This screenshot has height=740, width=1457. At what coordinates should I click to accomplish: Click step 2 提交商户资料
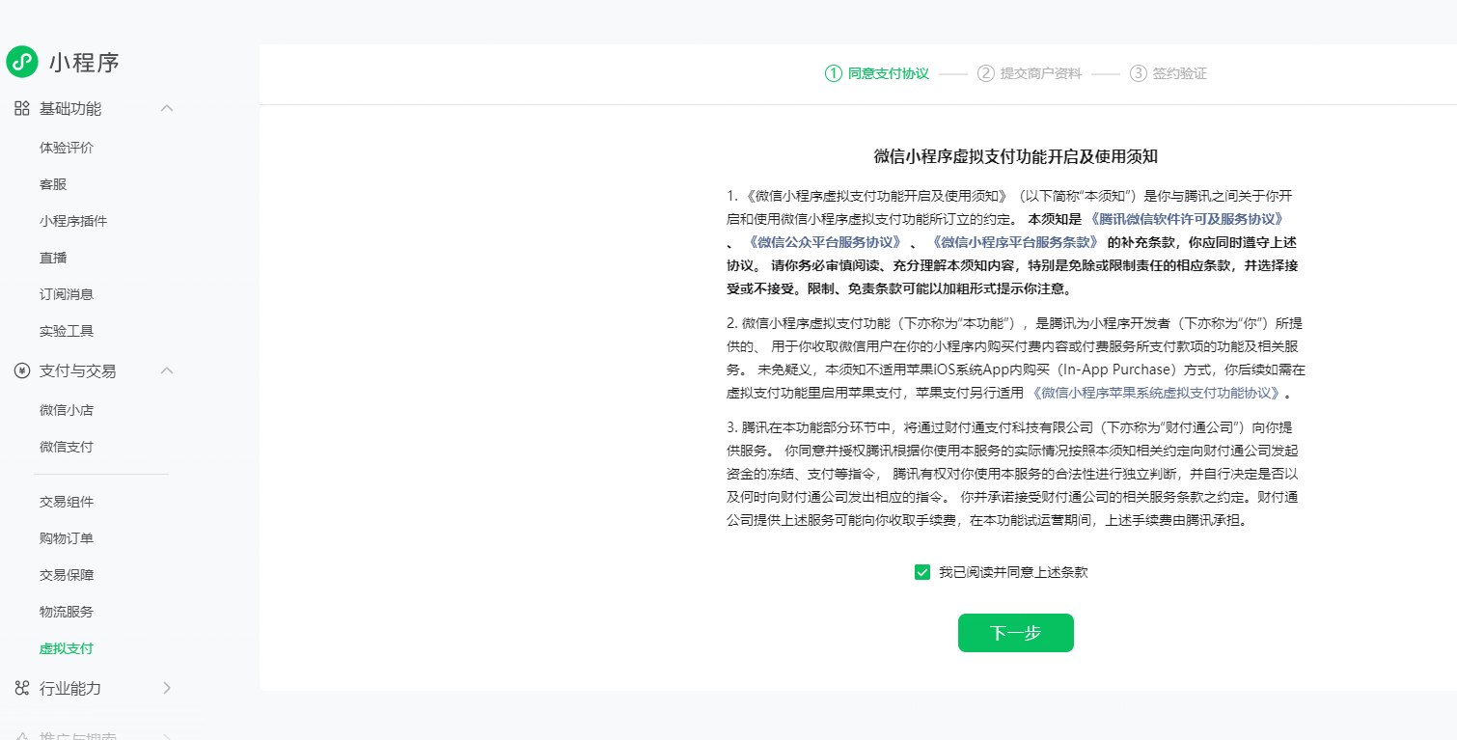pyautogui.click(x=1030, y=73)
